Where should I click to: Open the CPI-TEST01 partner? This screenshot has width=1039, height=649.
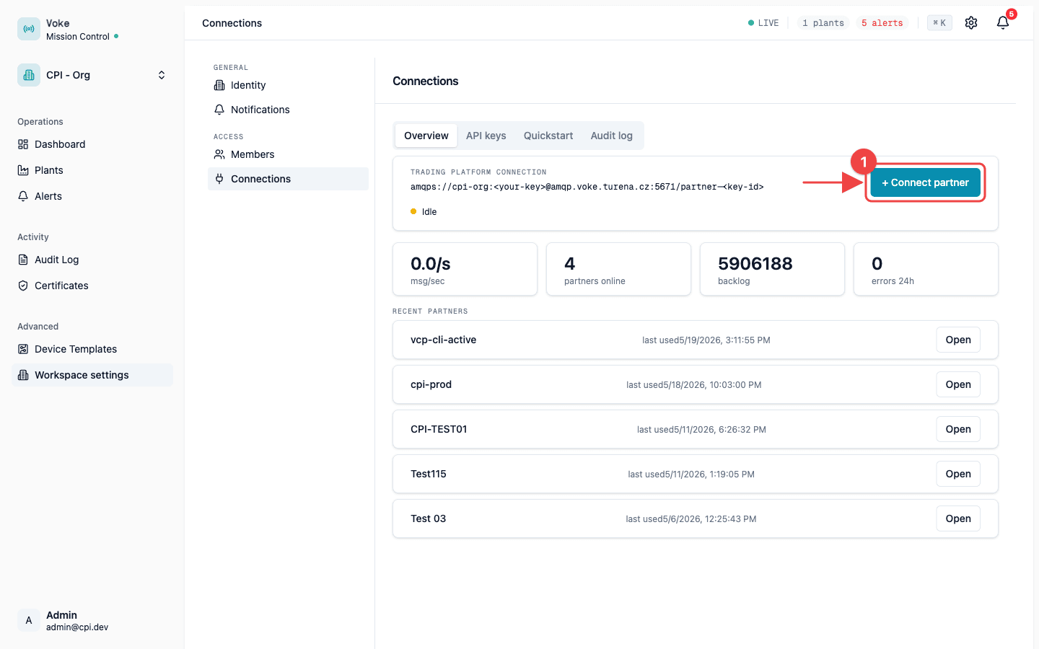tap(958, 429)
